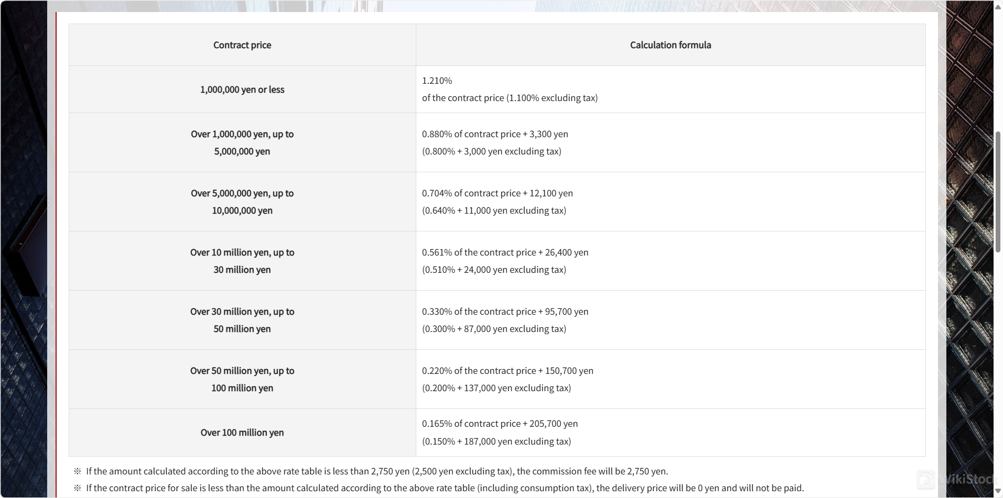Click the 0.561% formula text

(505, 252)
